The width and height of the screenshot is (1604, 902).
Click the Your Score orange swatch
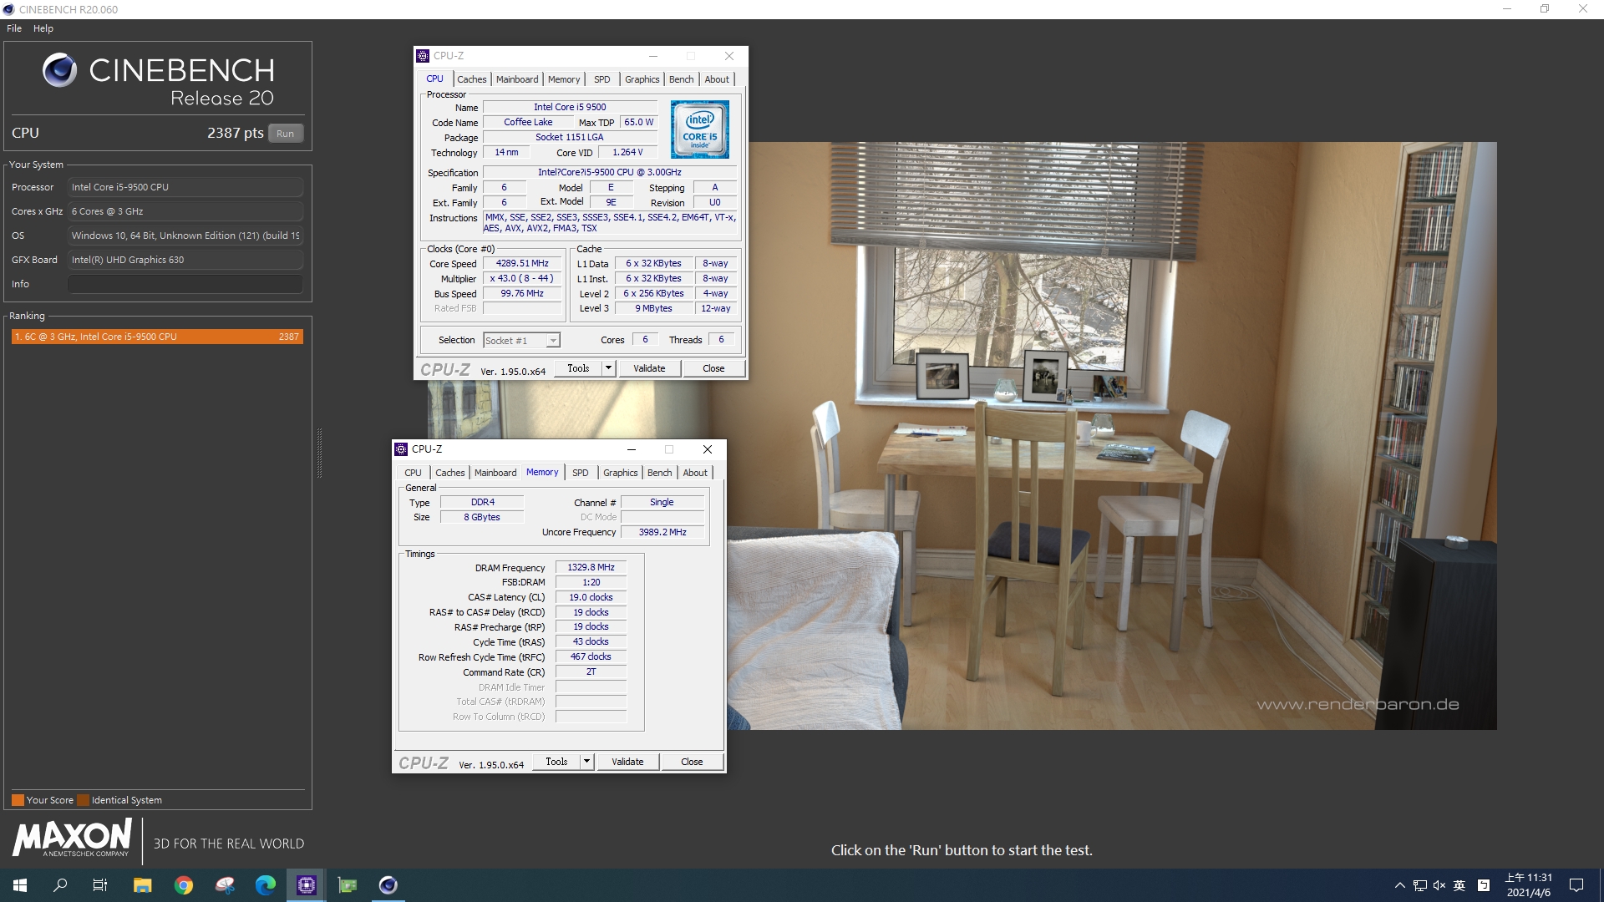coord(18,800)
